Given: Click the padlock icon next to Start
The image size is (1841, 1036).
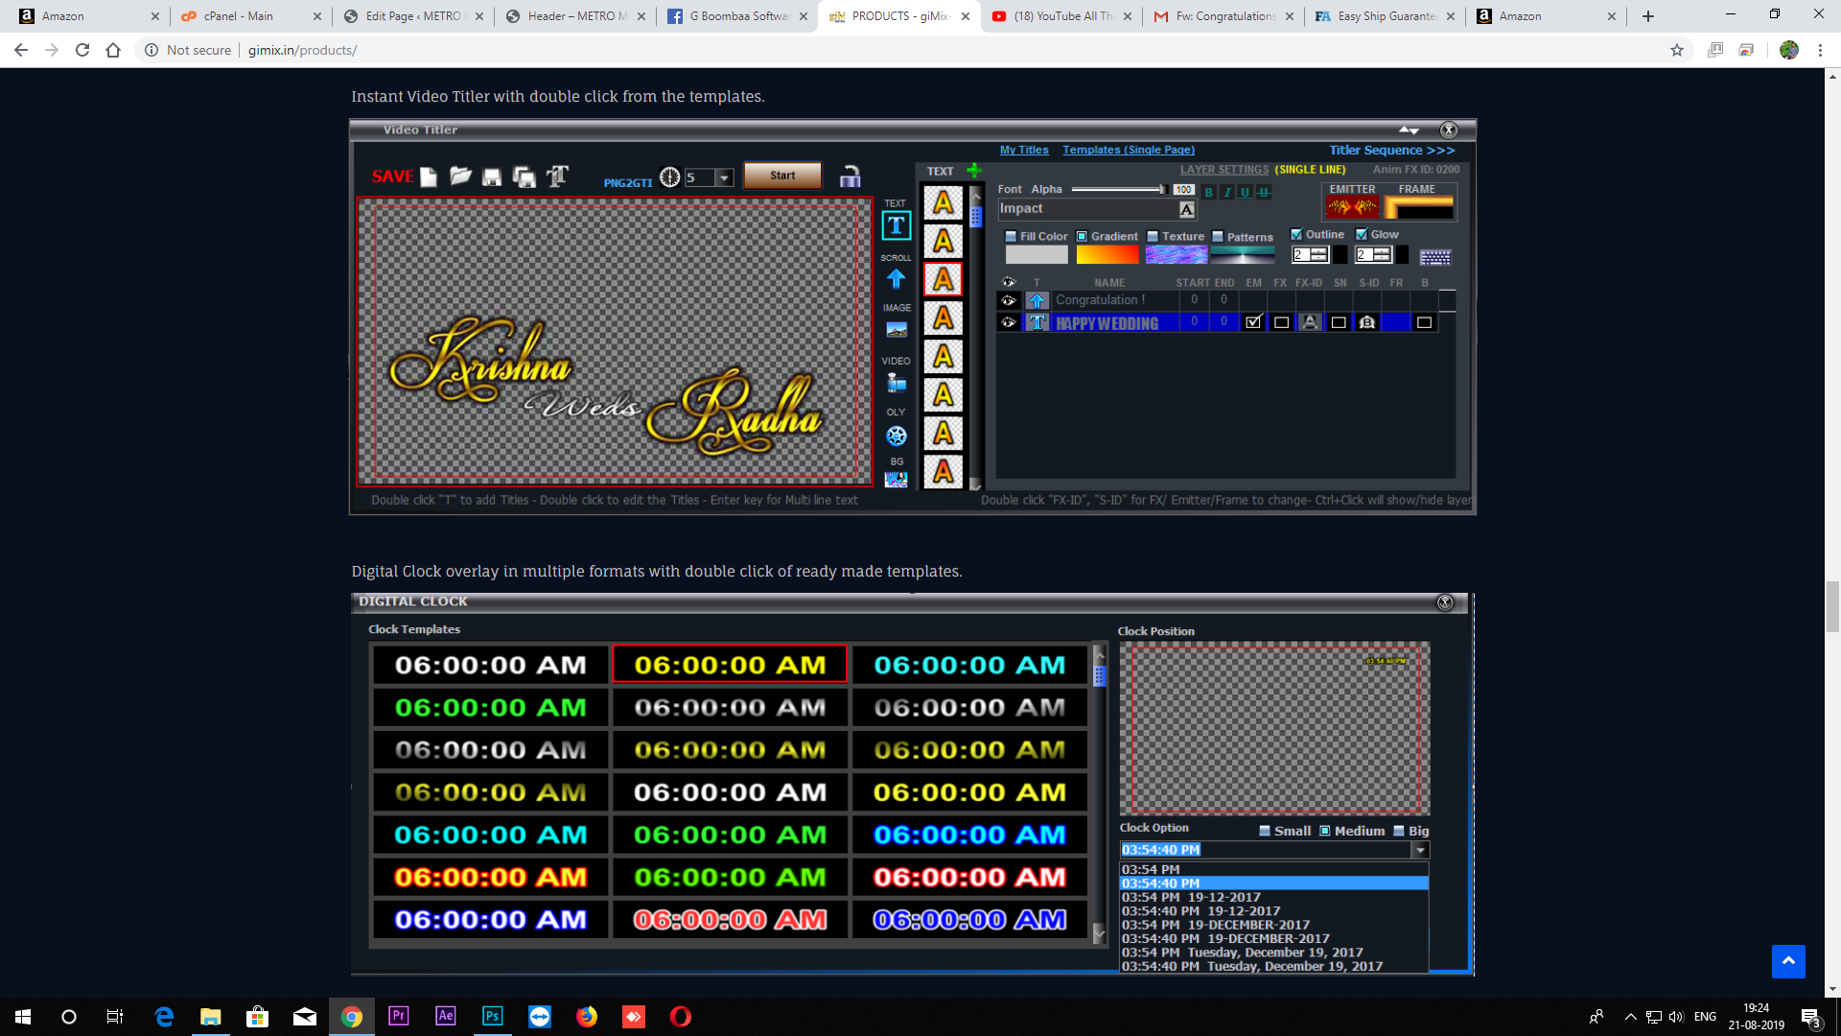Looking at the screenshot, I should [850, 177].
